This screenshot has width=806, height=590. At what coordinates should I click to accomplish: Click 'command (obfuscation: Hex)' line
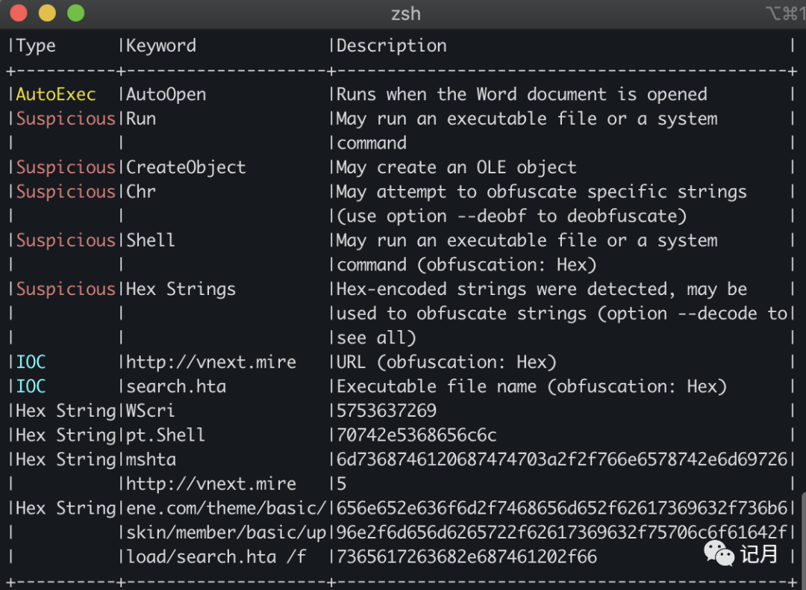click(466, 265)
